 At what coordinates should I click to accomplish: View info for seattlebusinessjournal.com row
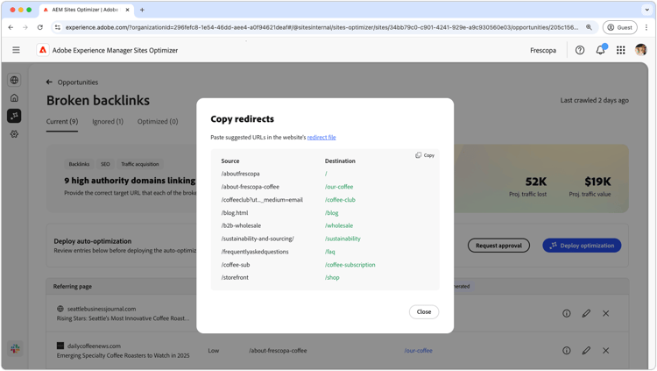(567, 313)
